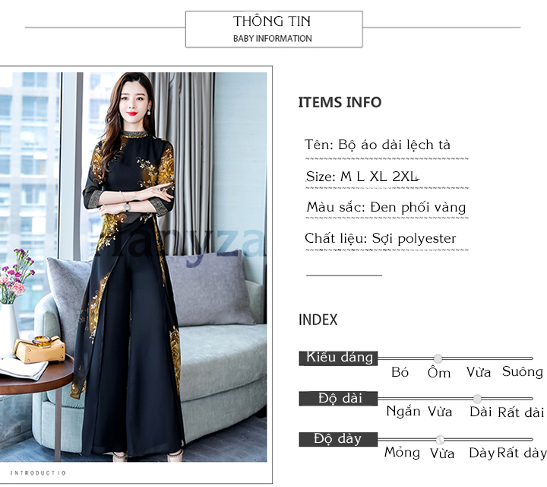Click the Ôm fit label
The height and width of the screenshot is (487, 547).
click(x=439, y=372)
